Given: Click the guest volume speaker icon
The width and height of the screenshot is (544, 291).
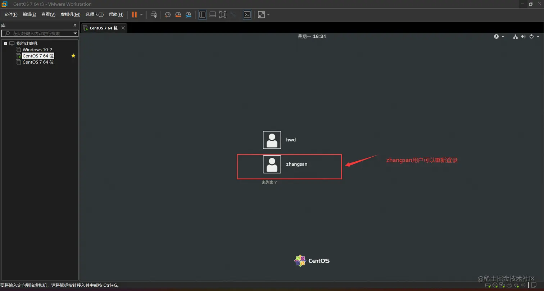Looking at the screenshot, I should pos(523,36).
